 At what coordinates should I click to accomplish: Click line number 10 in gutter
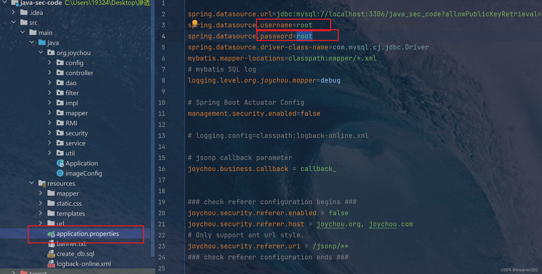tap(162, 102)
